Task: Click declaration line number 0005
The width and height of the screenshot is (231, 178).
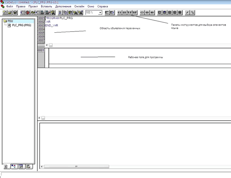Action: pyautogui.click(x=41, y=33)
